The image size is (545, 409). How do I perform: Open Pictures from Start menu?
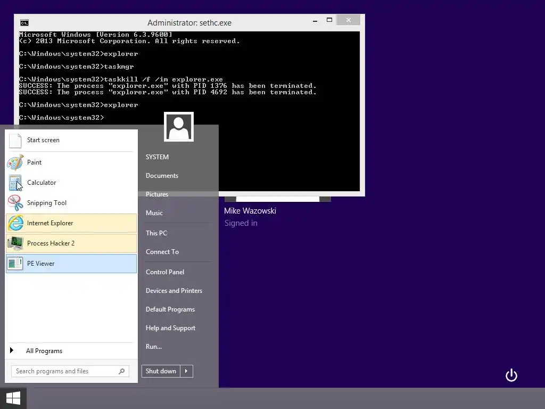pyautogui.click(x=157, y=194)
